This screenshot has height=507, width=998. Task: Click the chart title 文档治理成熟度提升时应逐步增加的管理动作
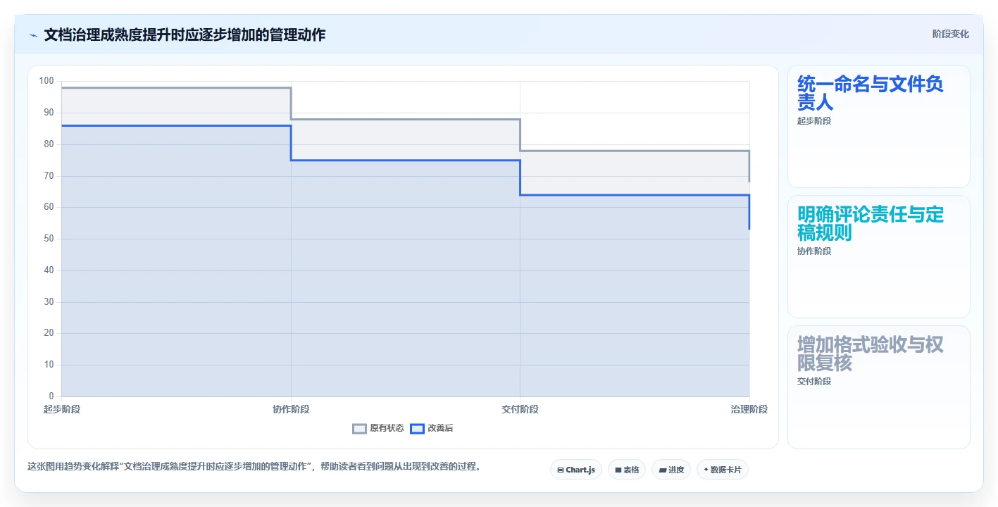pos(185,35)
